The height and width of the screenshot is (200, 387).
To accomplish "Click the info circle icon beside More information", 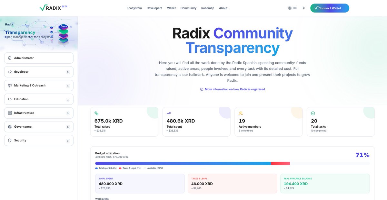I will coord(202,89).
